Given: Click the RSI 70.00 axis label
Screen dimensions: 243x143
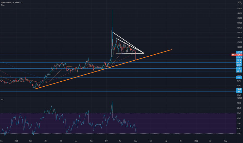Looking at the screenshot, I should point(239,113).
